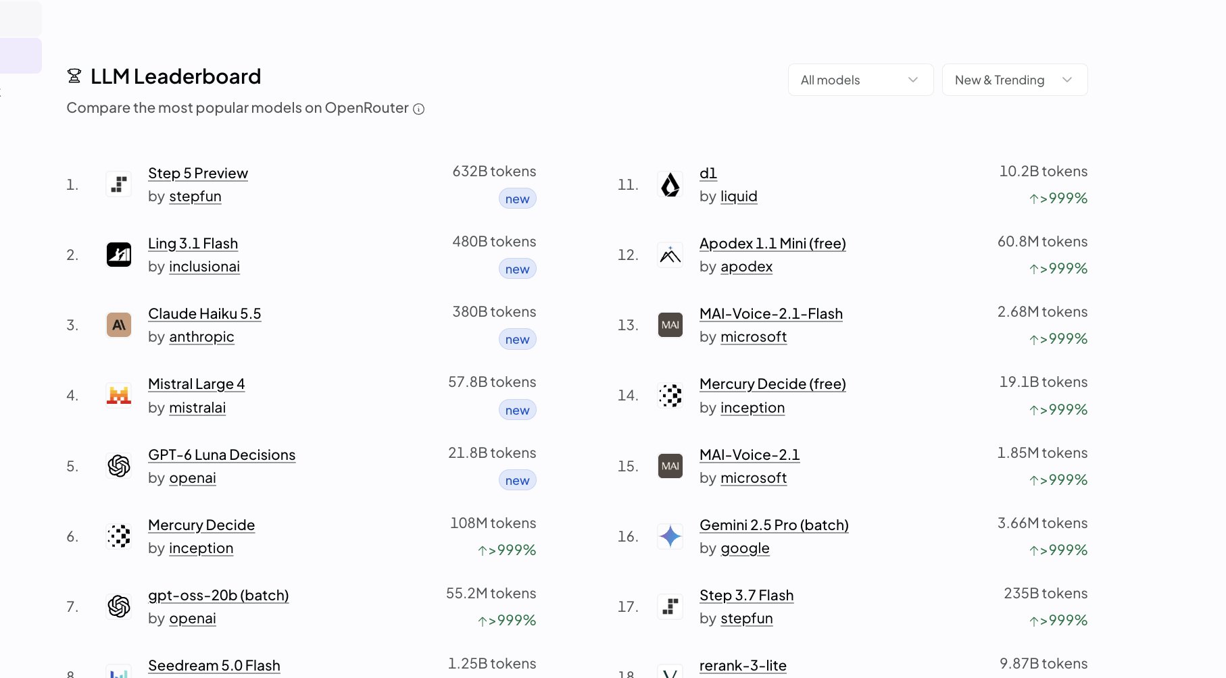Click the info icon after OpenRouter subtitle
Screen dimensions: 1226x678
419,109
